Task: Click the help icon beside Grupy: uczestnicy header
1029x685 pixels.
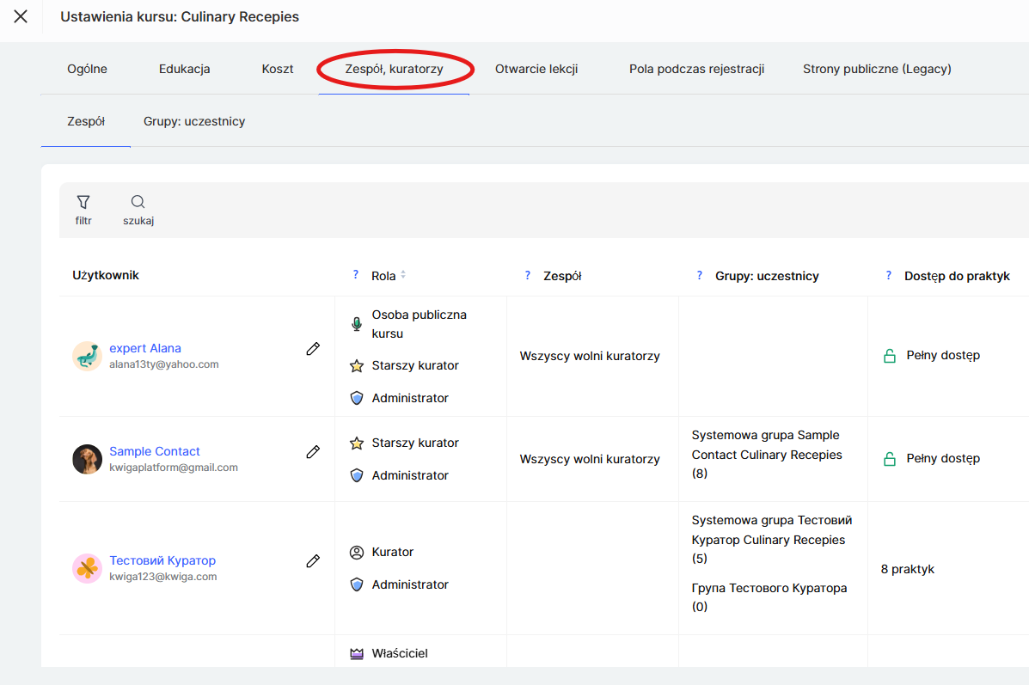Action: pos(700,275)
